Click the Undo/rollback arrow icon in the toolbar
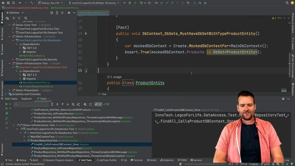This screenshot has height=166, width=295. (x=188, y=3)
